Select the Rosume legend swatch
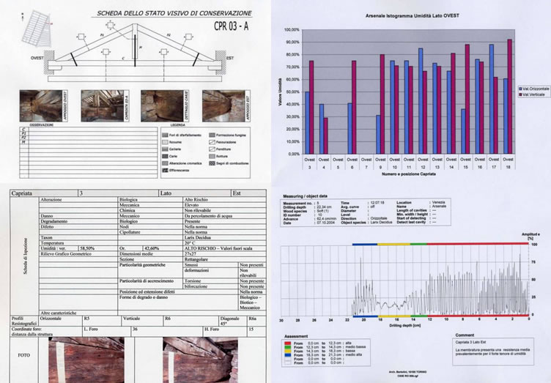The height and width of the screenshot is (383, 551). pyautogui.click(x=165, y=142)
